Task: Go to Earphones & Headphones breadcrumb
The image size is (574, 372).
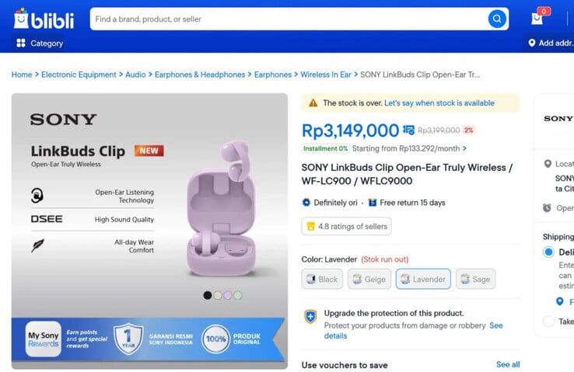Action: point(200,75)
